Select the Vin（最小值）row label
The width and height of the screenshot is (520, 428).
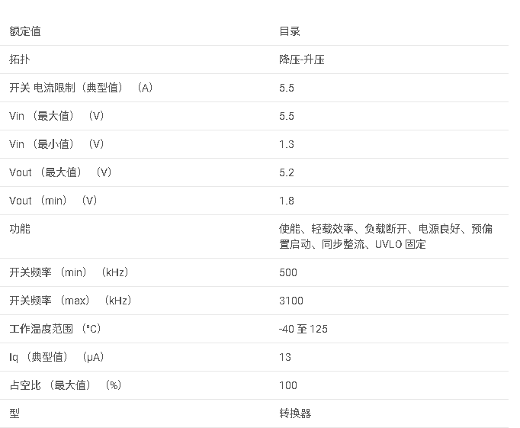[56, 144]
